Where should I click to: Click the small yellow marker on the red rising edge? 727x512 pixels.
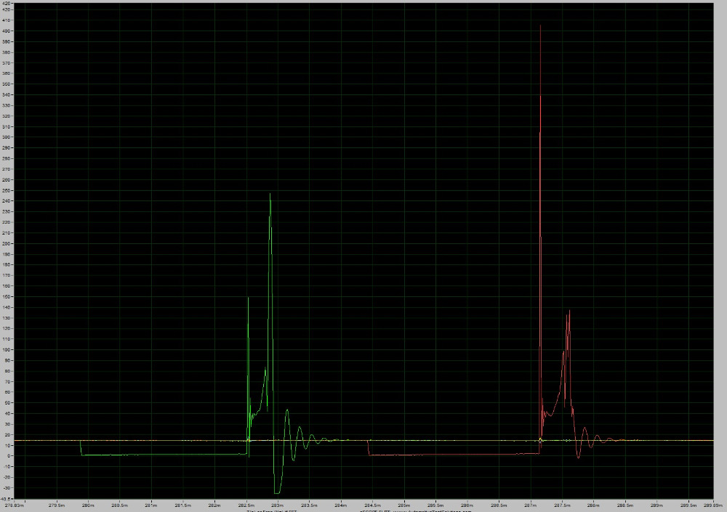541,440
